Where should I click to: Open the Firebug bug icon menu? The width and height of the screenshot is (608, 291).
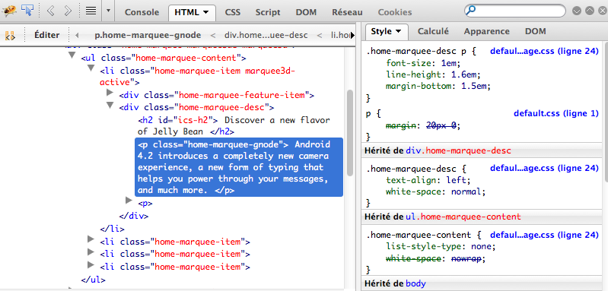(10, 11)
